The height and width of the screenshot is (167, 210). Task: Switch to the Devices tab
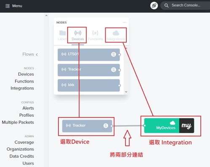click(x=78, y=36)
